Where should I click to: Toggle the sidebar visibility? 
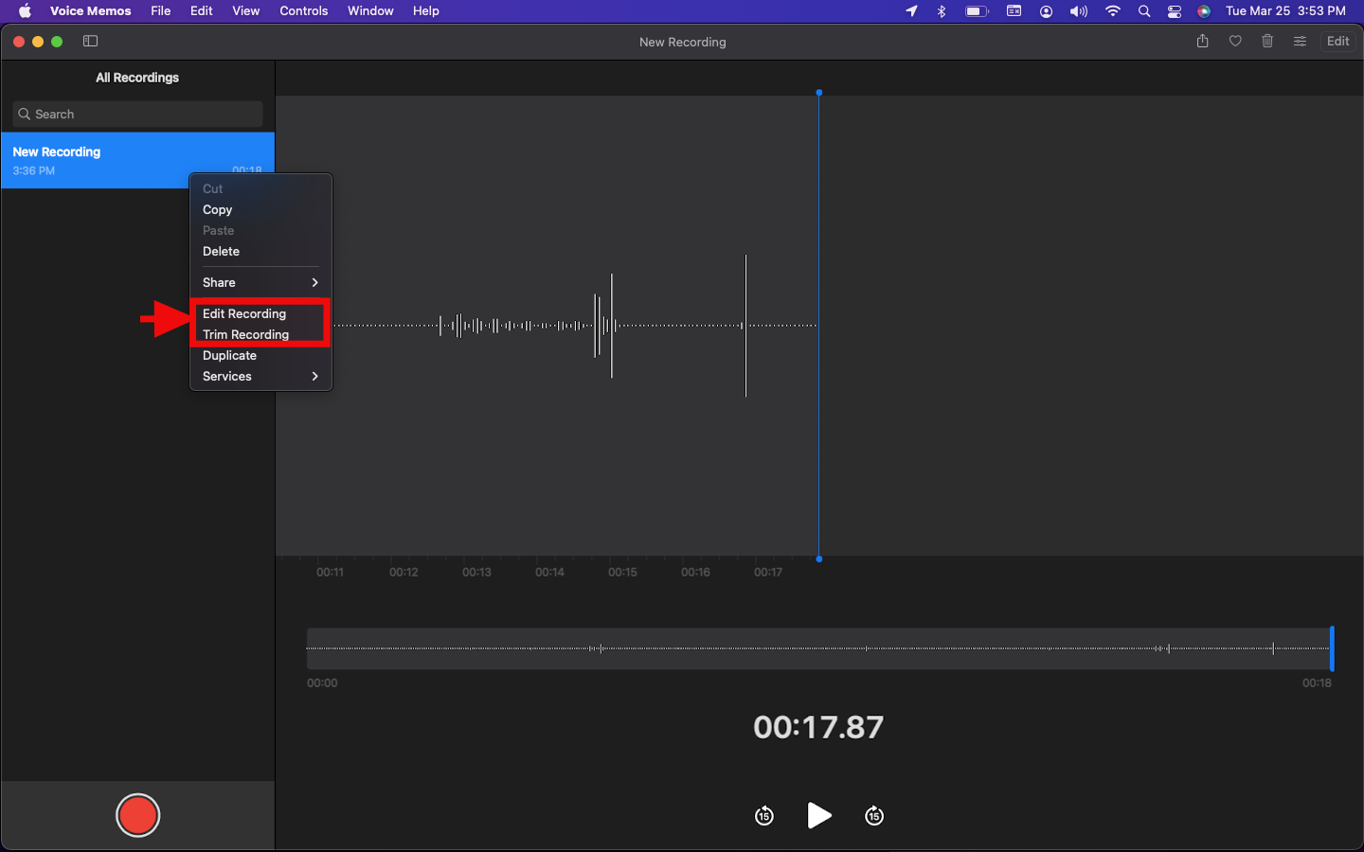pyautogui.click(x=91, y=42)
